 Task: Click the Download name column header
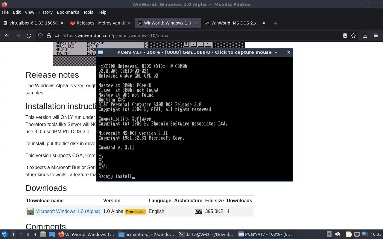click(x=45, y=201)
